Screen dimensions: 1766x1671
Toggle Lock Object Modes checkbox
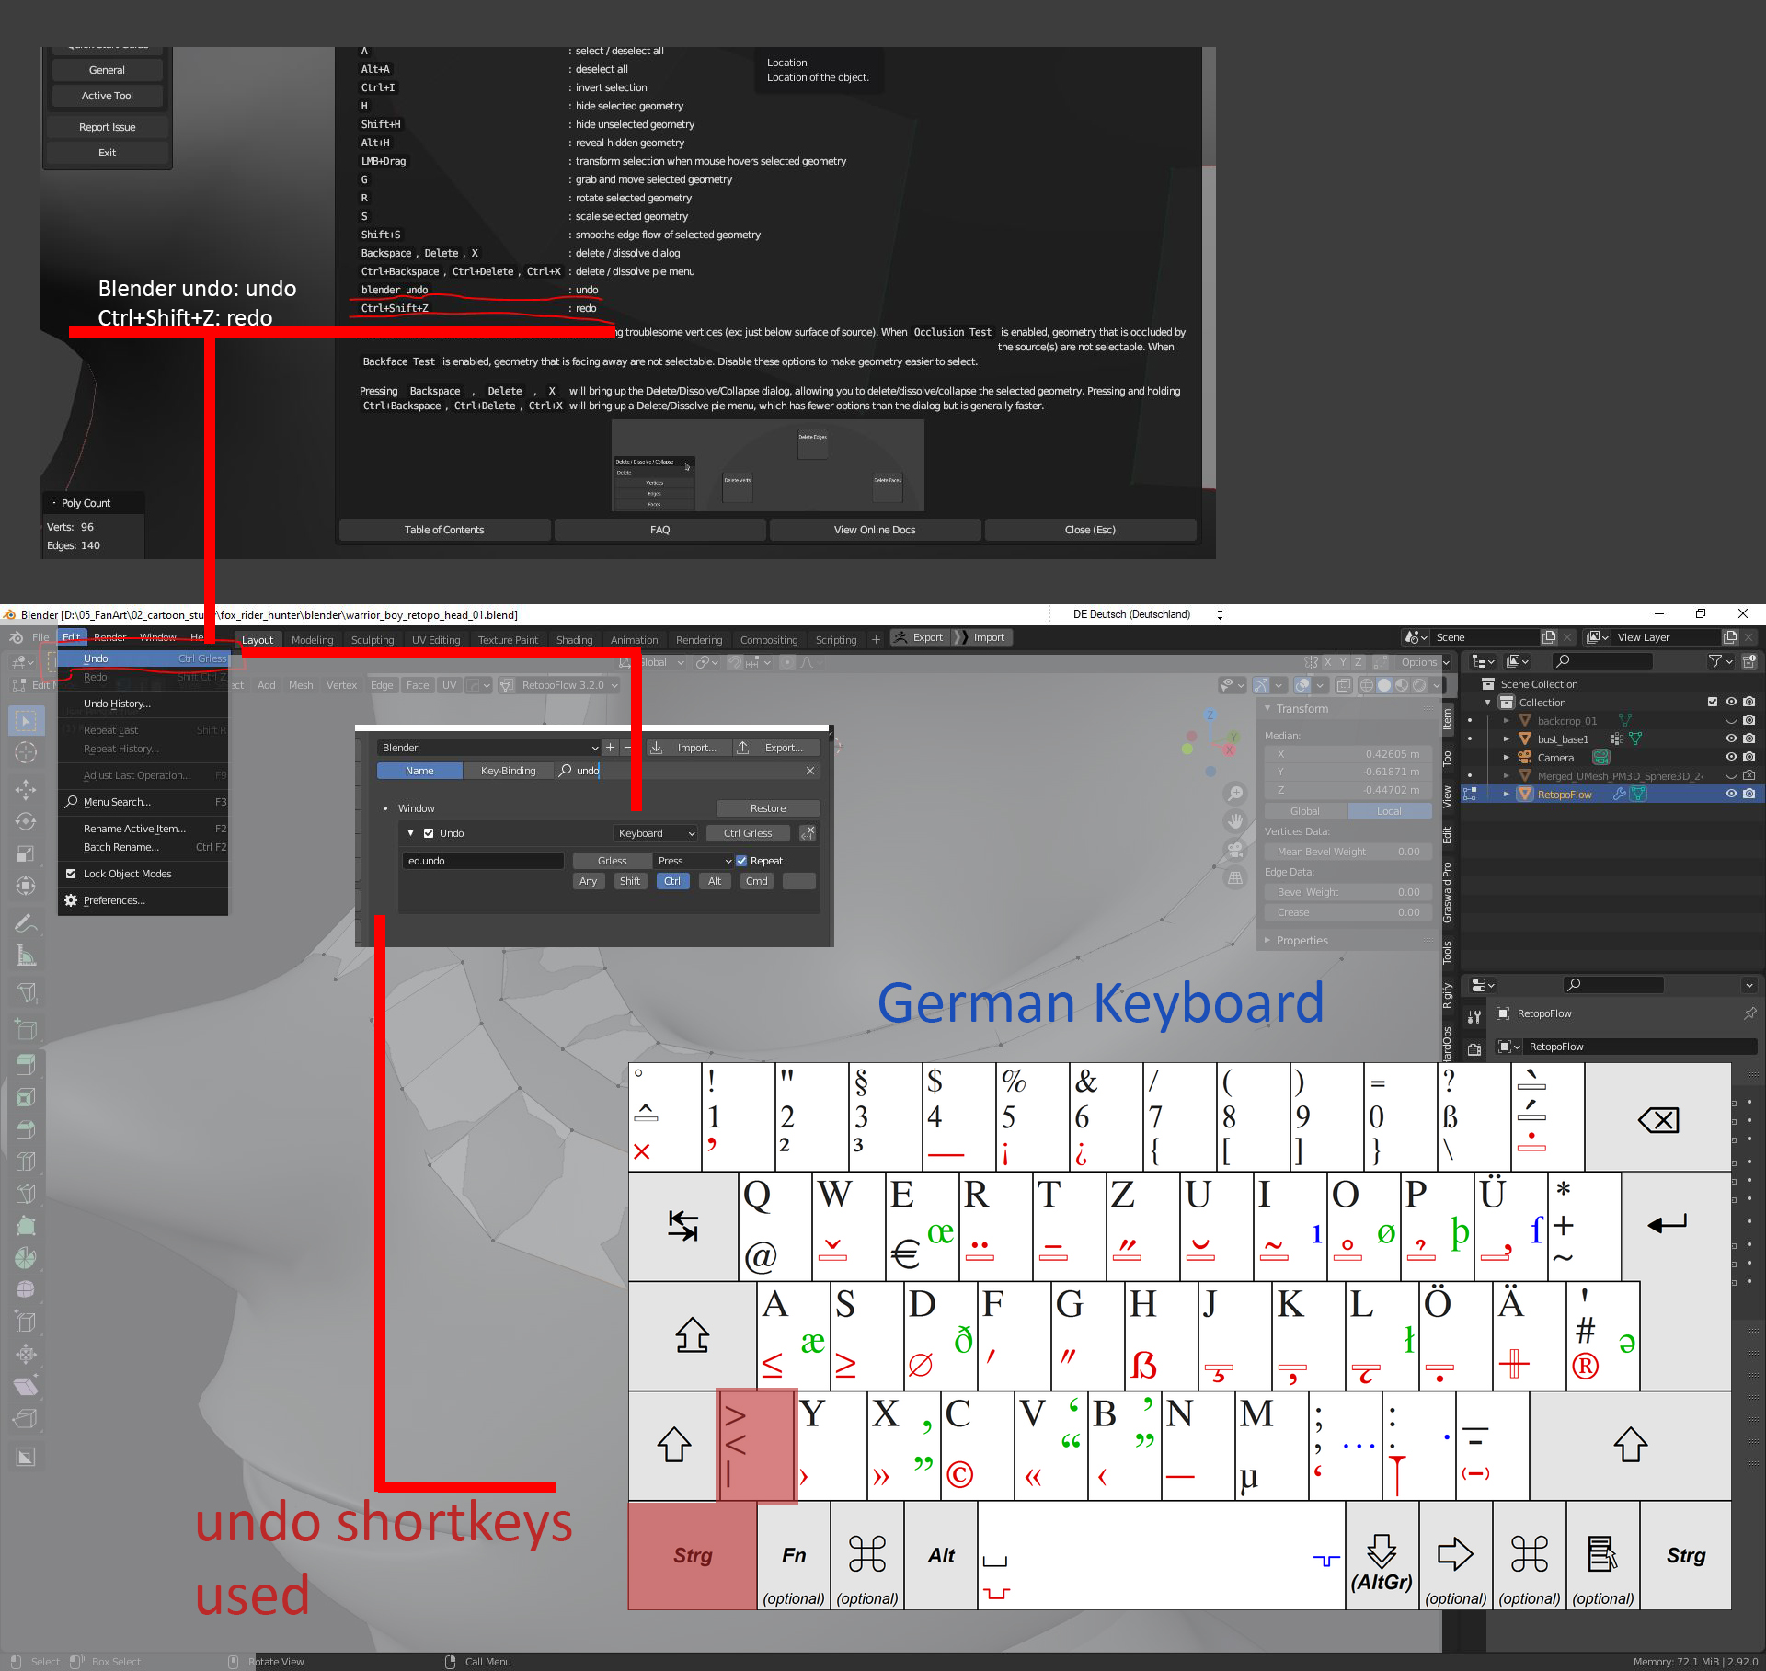click(71, 874)
